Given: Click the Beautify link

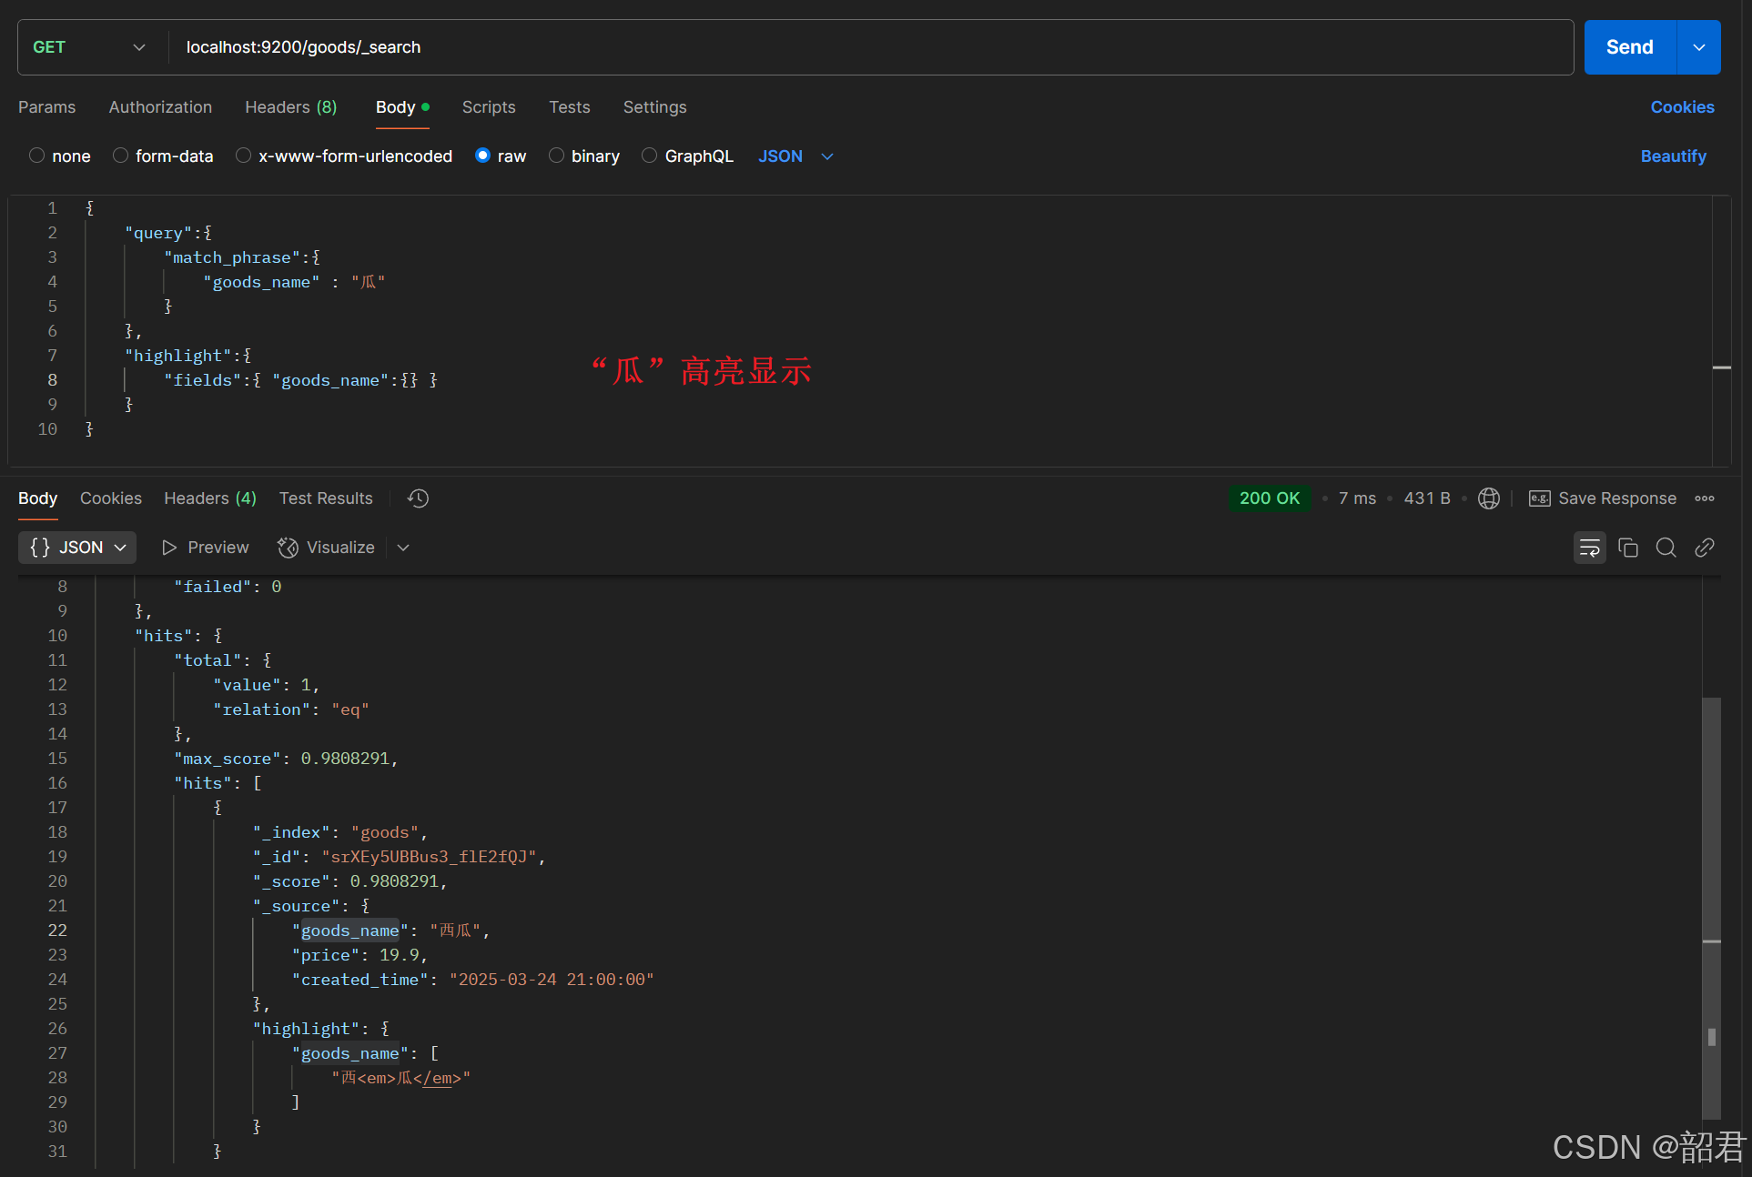Looking at the screenshot, I should (1673, 156).
